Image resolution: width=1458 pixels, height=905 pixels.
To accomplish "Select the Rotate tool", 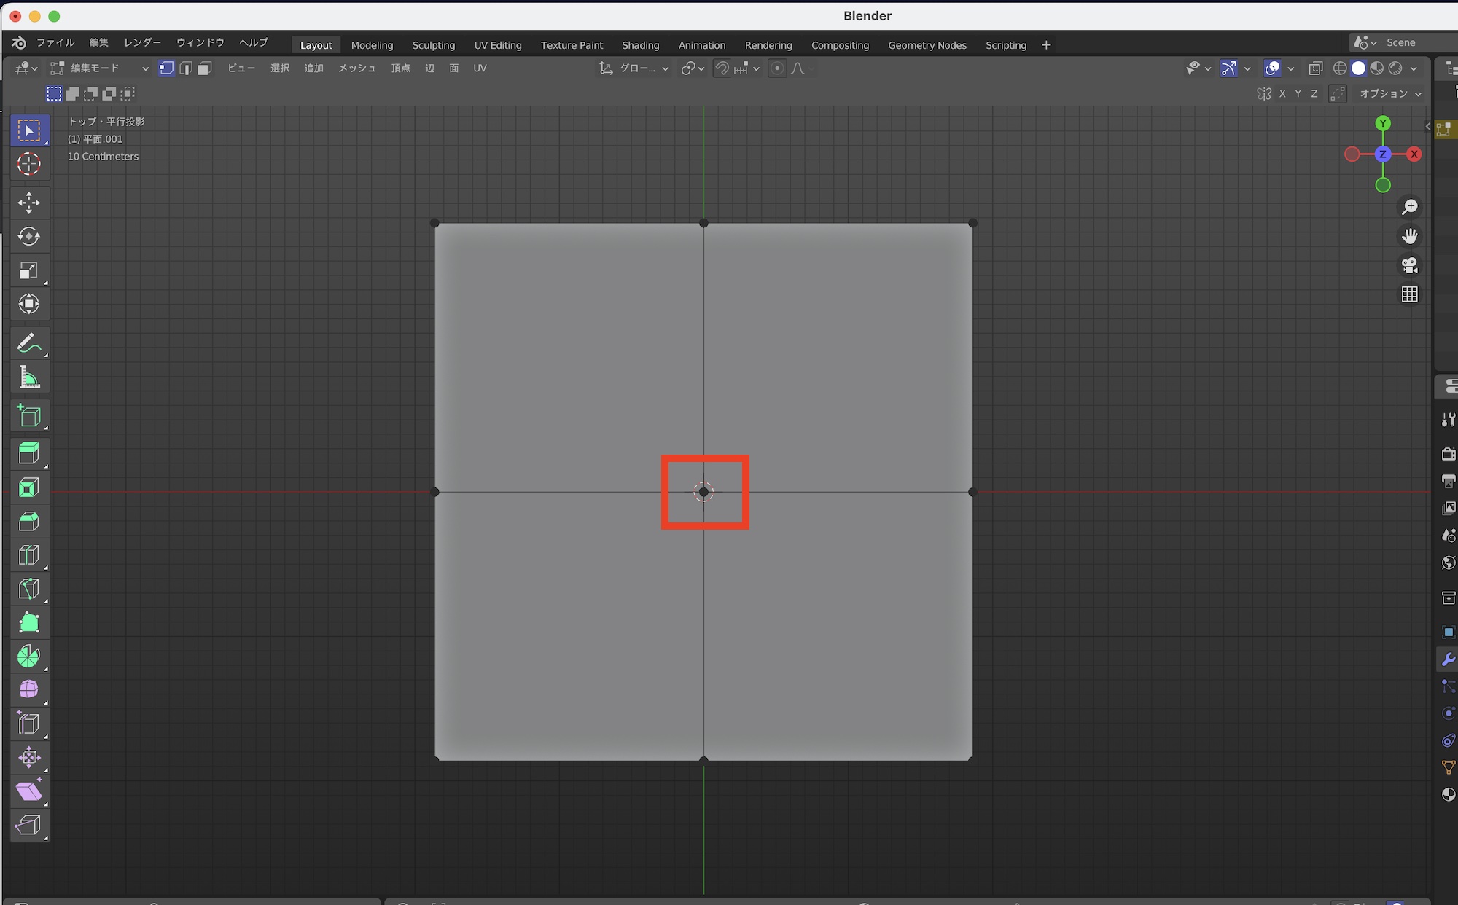I will (29, 237).
